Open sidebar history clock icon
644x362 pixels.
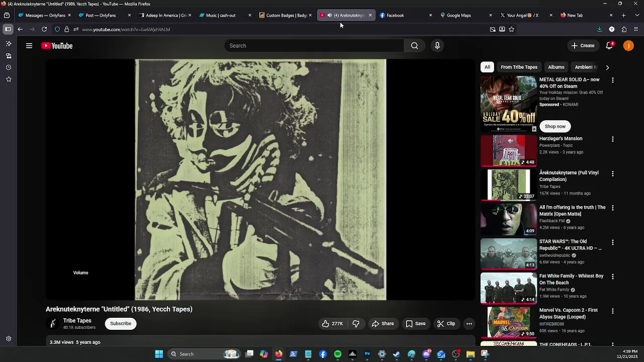tap(9, 67)
